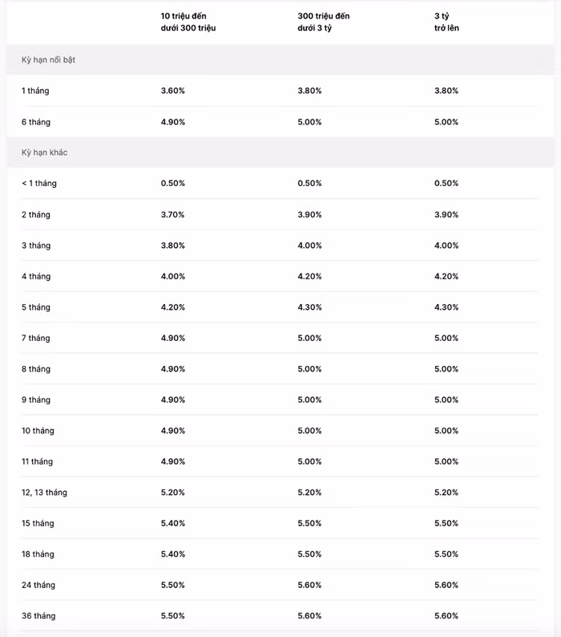Viewport: 561px width, 637px height.
Task: Click the 4.20% rate in the 5 tháng row
Action: pos(172,307)
